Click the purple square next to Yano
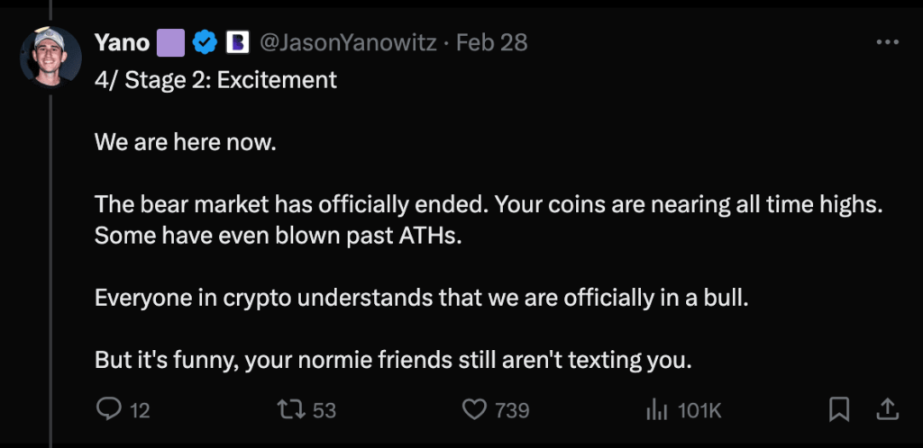 (x=171, y=42)
